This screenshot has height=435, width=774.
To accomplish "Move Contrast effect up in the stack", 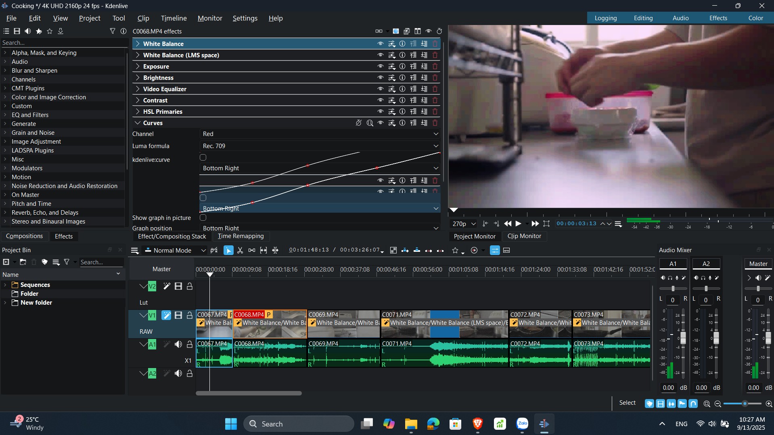I will pos(413,100).
